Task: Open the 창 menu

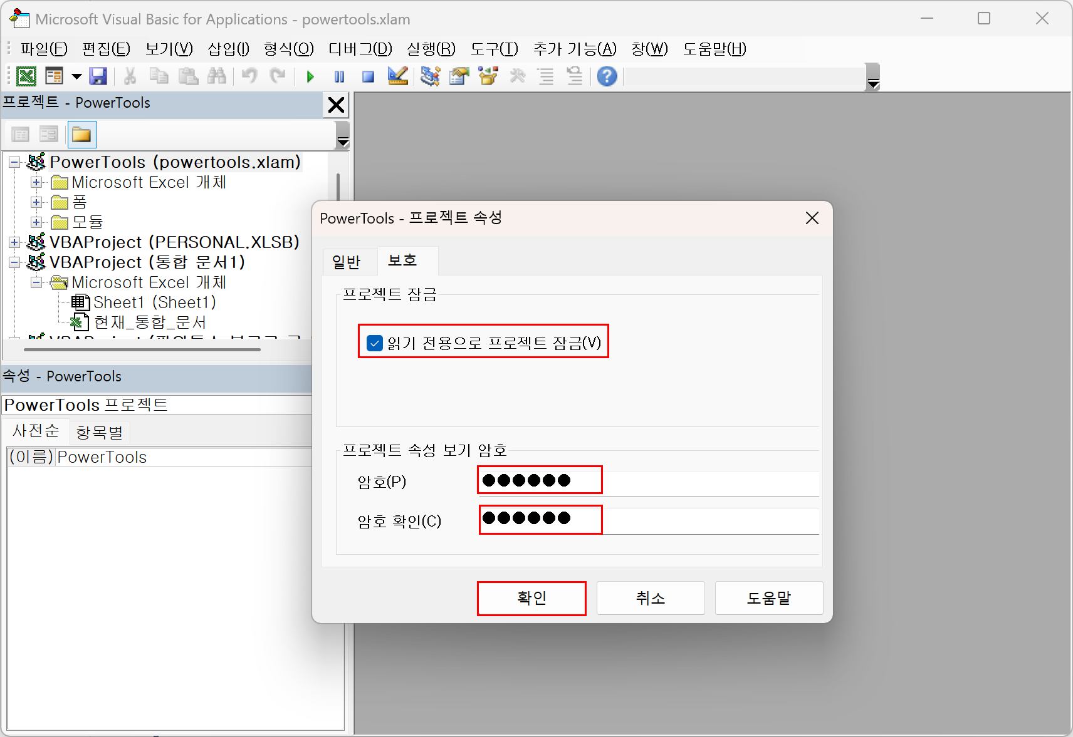Action: tap(649, 49)
